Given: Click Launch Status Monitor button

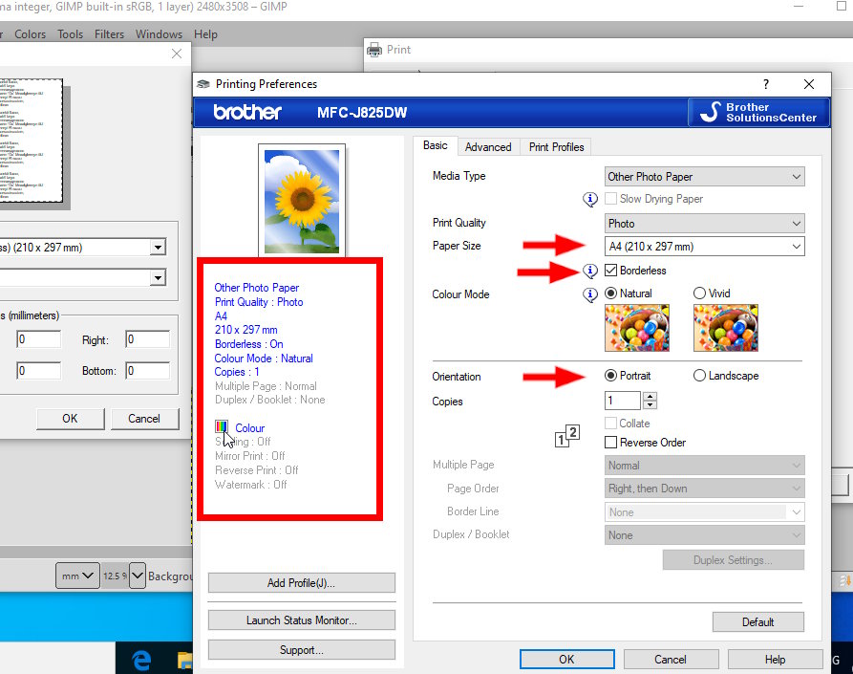Looking at the screenshot, I should point(302,620).
